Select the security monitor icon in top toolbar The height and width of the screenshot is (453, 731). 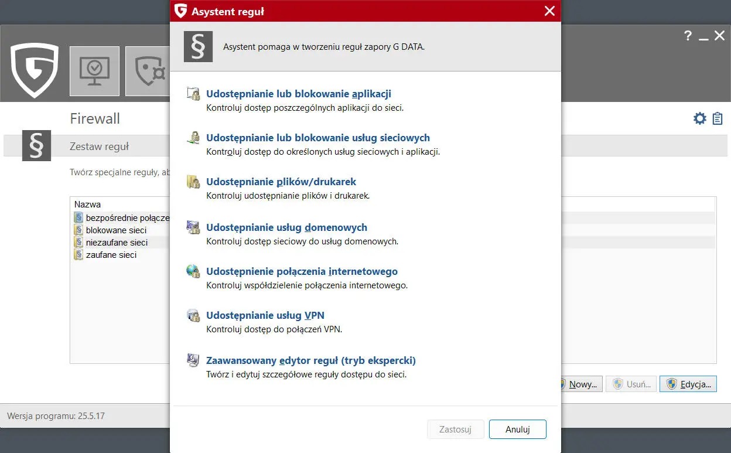point(94,70)
